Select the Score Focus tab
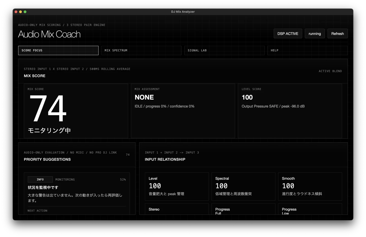Screen dimensions: 366x237 click(58, 50)
